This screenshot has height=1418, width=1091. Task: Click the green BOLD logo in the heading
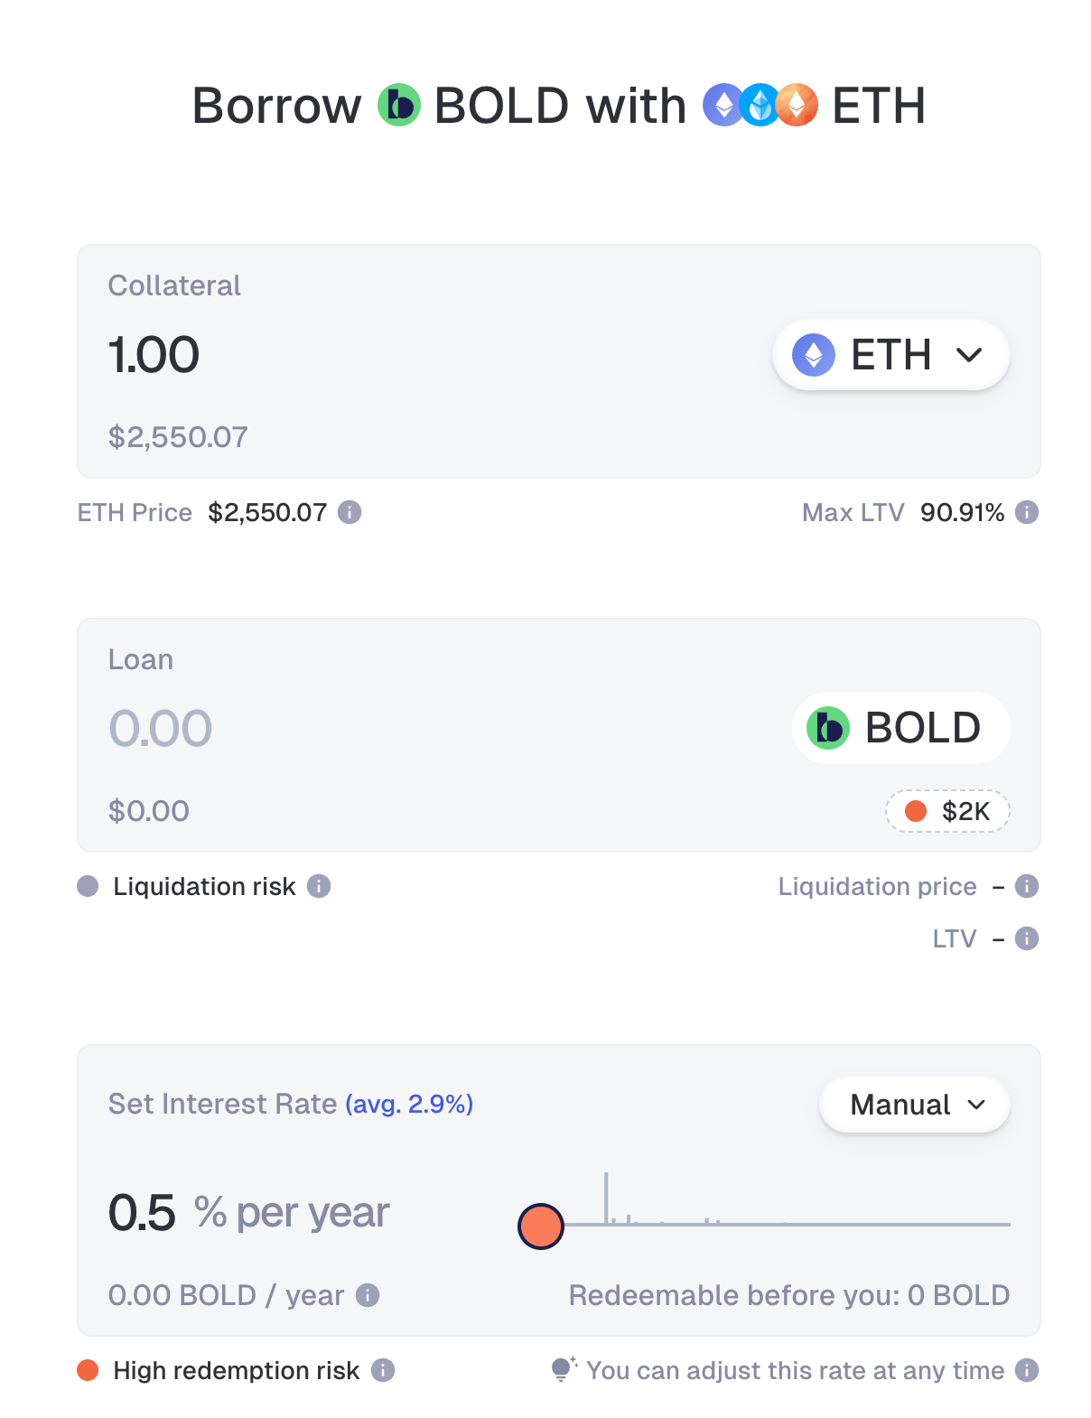[x=398, y=106]
